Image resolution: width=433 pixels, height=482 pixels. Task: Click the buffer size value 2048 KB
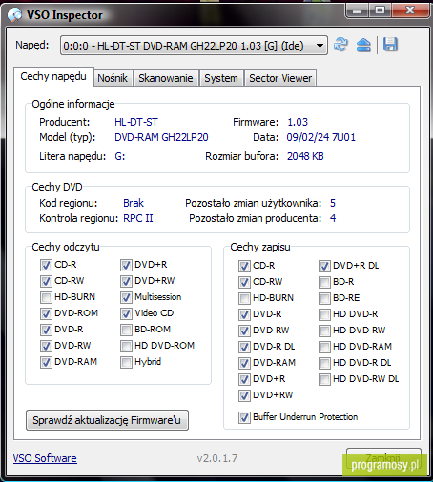coord(305,156)
